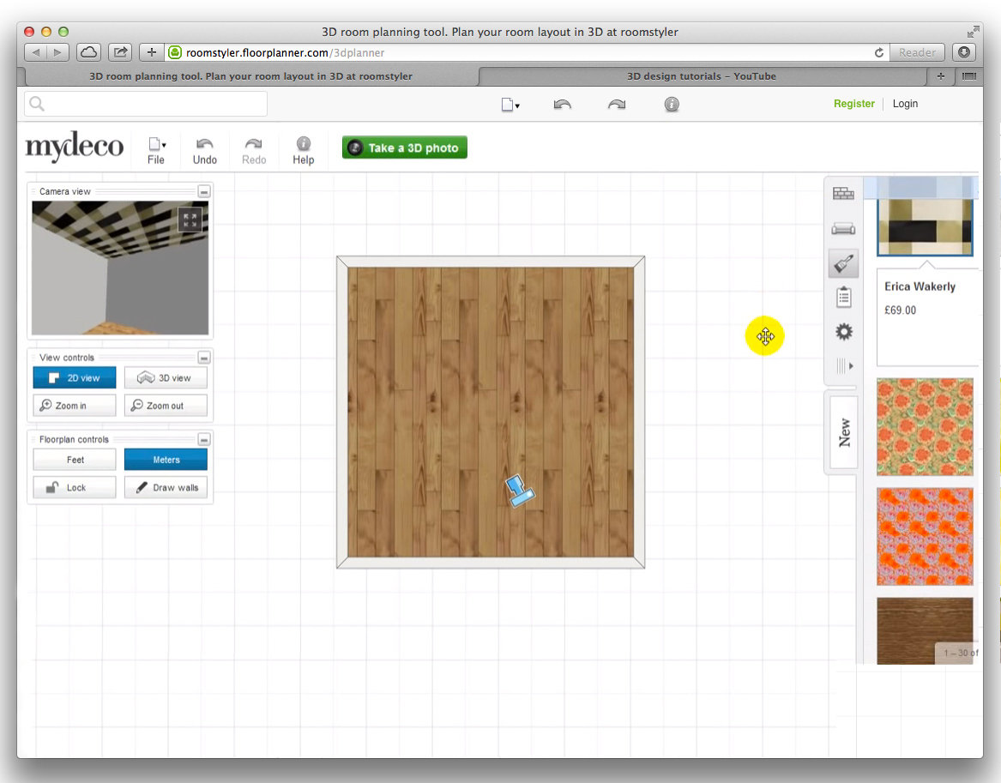Select the camera marker on floorplan
This screenshot has height=783, width=1001.
(x=518, y=491)
